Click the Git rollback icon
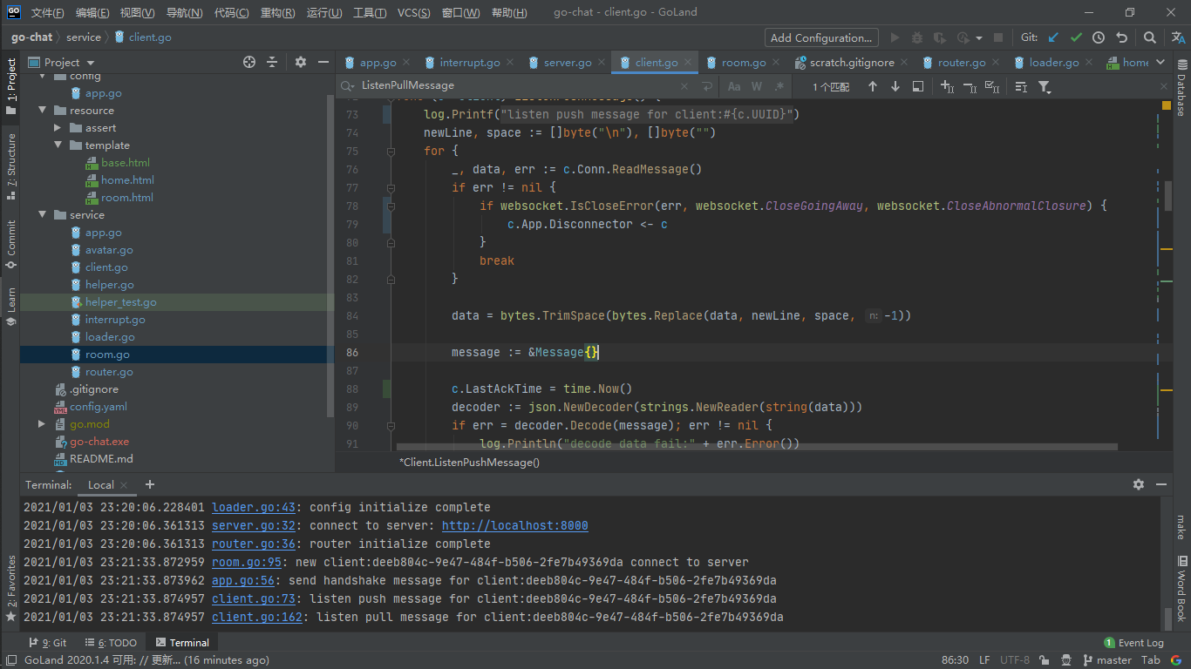 coord(1122,37)
